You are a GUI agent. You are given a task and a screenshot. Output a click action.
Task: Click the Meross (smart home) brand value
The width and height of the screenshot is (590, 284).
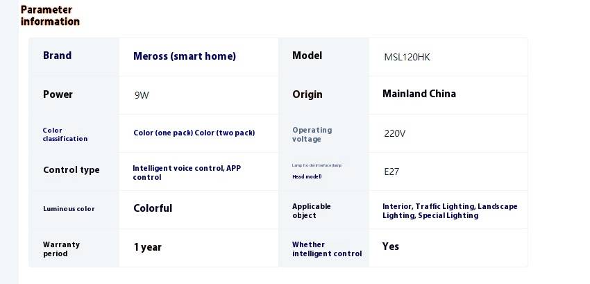(x=185, y=56)
